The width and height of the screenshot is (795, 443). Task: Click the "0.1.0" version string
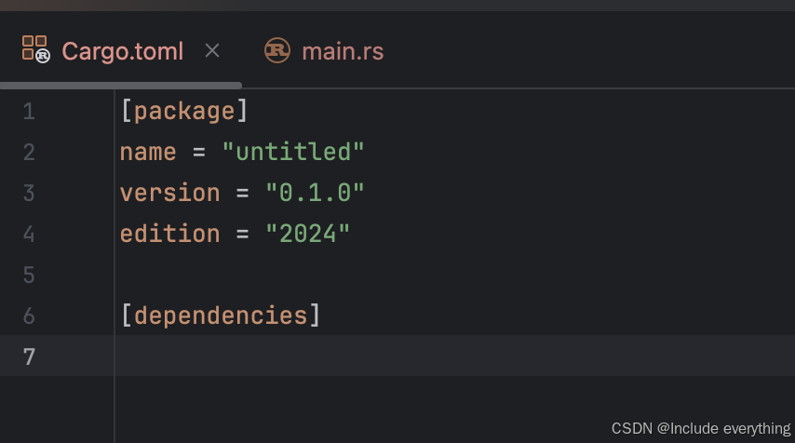pyautogui.click(x=315, y=193)
